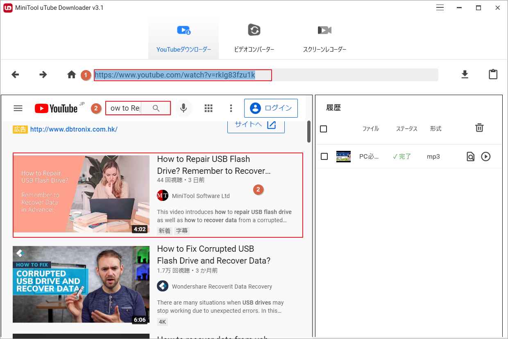Open the How to Repair USB thumbnail

click(81, 194)
